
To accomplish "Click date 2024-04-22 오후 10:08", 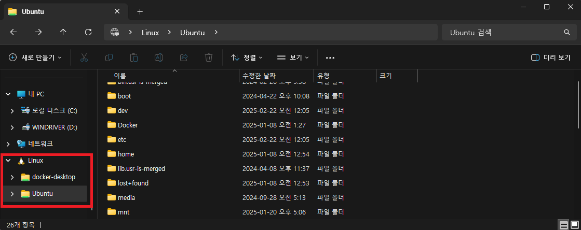I will tap(276, 96).
